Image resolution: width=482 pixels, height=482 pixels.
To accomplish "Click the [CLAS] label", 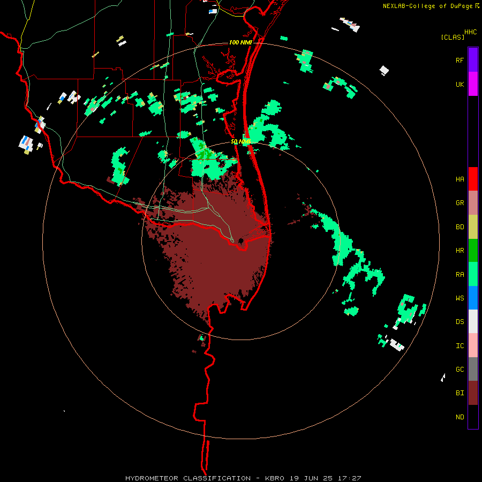I will (x=453, y=37).
